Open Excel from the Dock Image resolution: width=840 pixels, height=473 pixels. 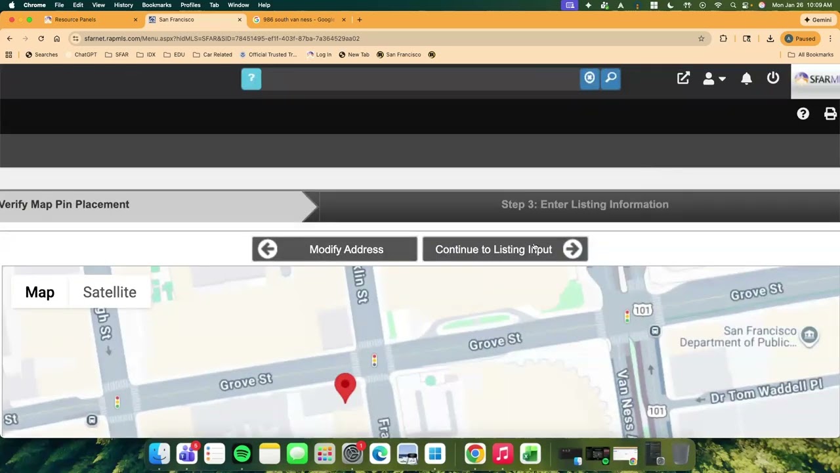click(530, 454)
